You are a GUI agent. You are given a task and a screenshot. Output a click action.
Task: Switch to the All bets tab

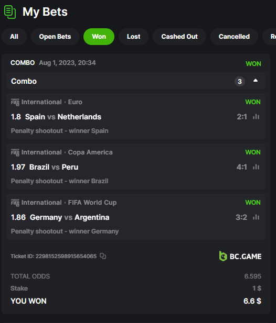[x=14, y=37]
